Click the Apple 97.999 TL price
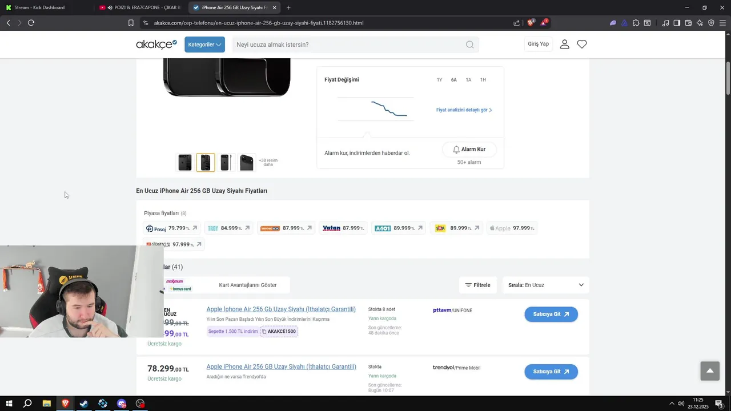This screenshot has height=411, width=731. tap(512, 228)
